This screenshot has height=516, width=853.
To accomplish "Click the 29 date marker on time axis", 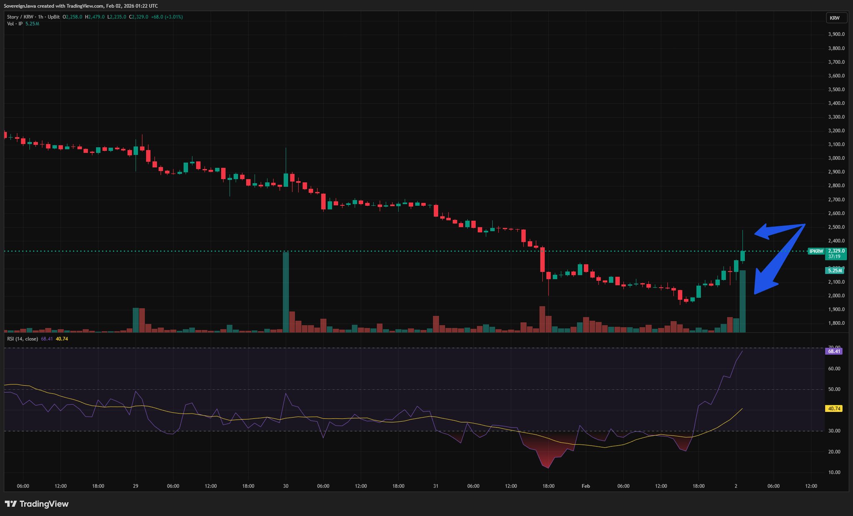I will tap(135, 486).
